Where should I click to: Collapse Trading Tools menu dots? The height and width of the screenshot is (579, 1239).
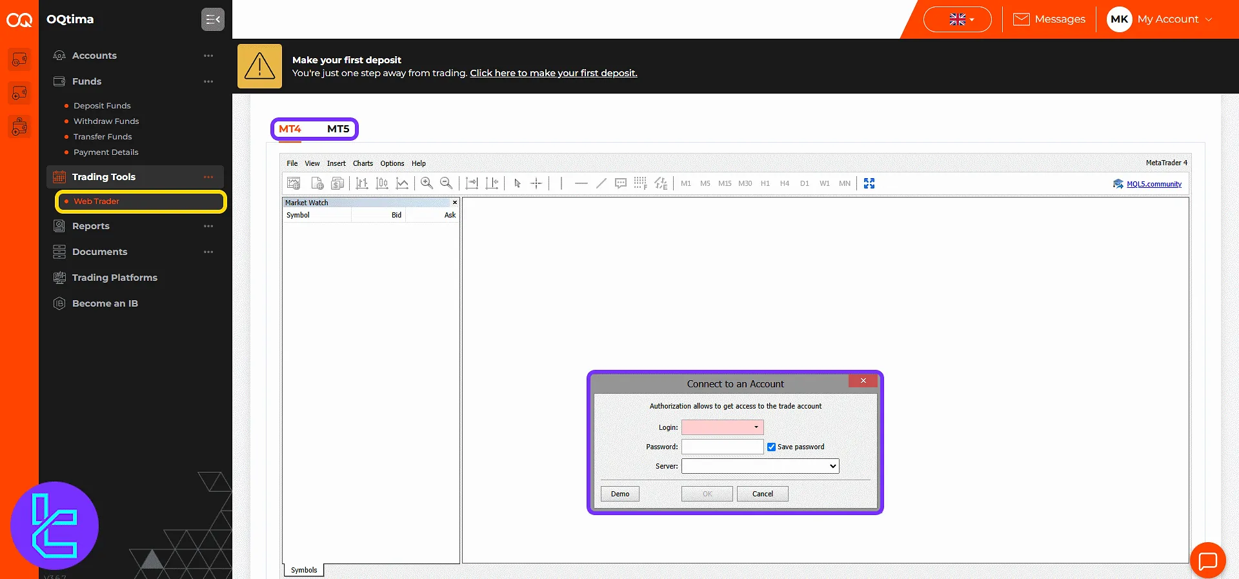(x=208, y=177)
